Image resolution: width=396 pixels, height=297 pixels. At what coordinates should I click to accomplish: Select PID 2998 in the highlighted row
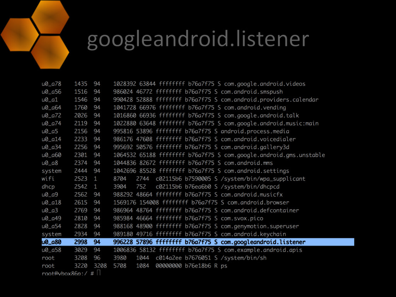point(80,242)
